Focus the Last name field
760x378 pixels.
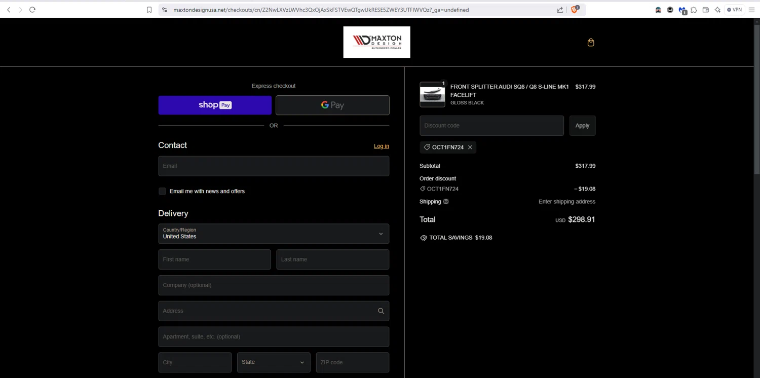333,259
